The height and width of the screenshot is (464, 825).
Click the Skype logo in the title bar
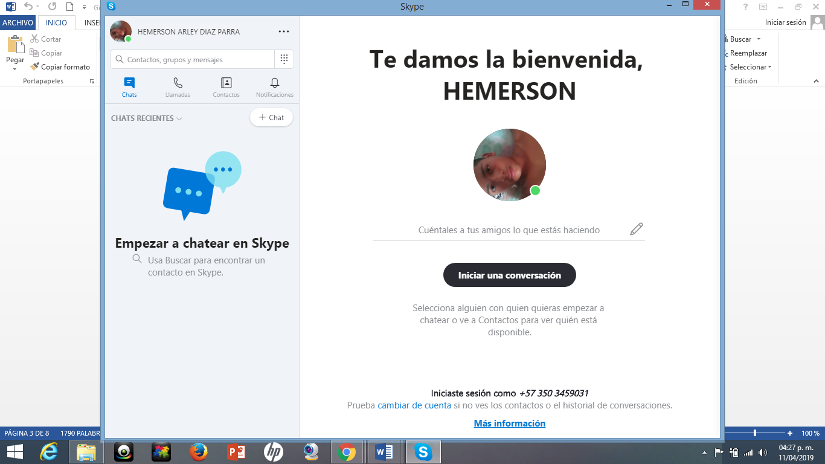[111, 6]
